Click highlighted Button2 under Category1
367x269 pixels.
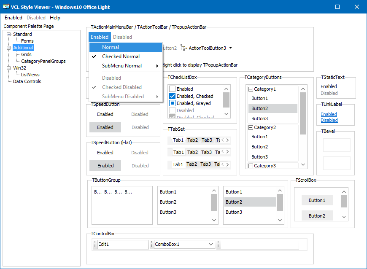click(273, 108)
